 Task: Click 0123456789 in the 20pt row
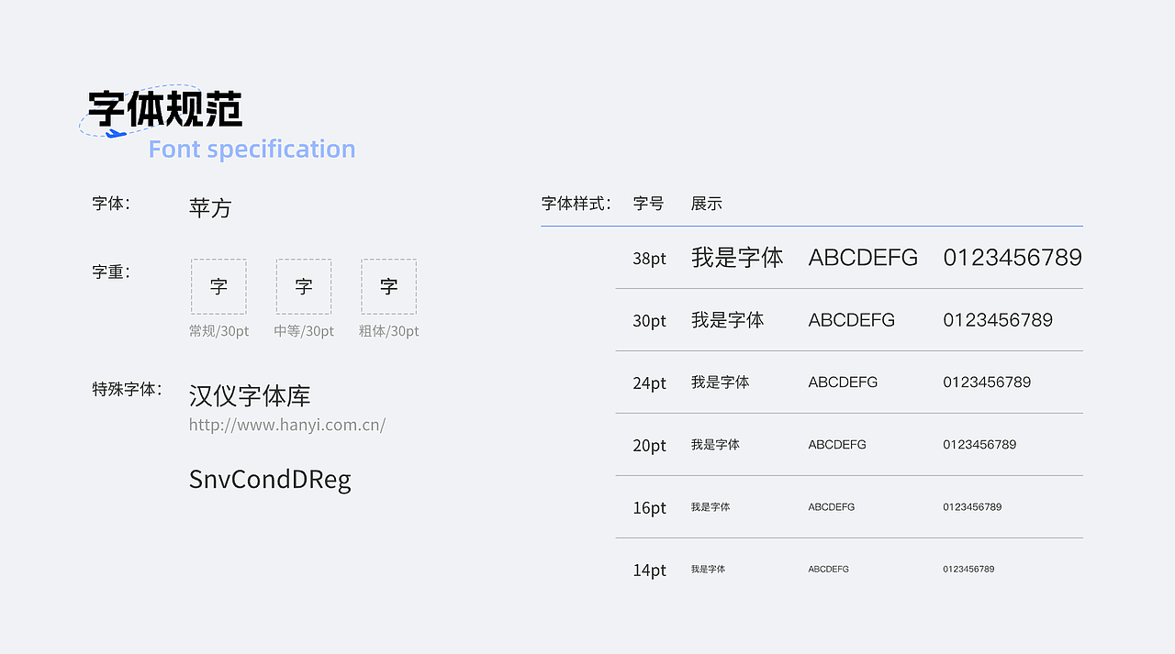979,445
